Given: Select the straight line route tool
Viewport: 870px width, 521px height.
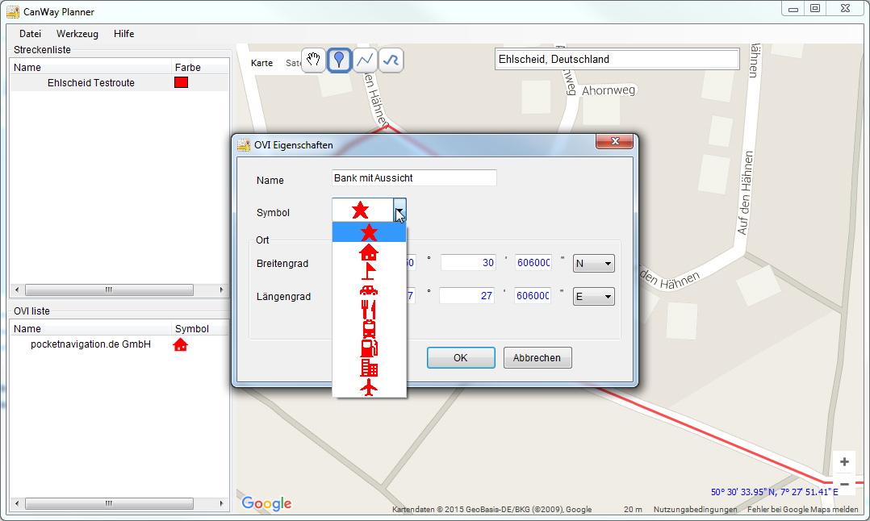Looking at the screenshot, I should pos(366,60).
